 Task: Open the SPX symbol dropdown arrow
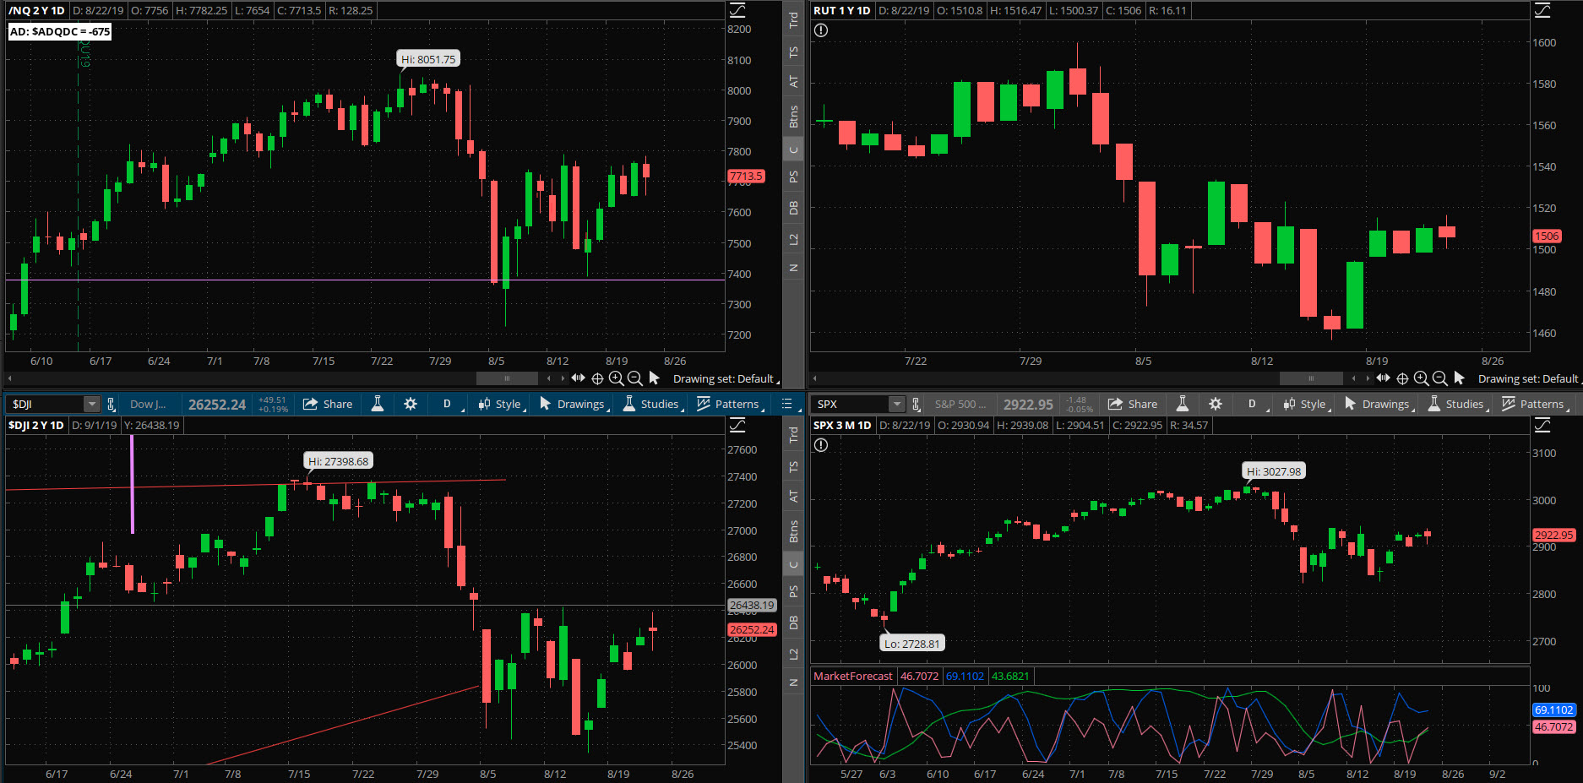(896, 404)
